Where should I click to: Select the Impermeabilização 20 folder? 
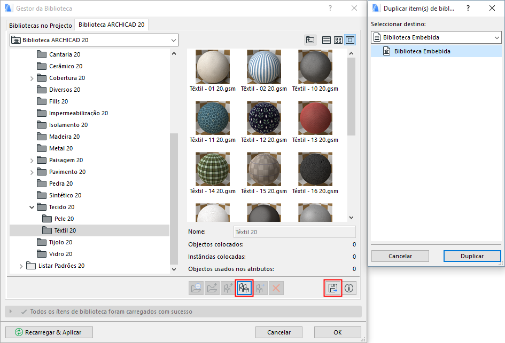pyautogui.click(x=78, y=113)
